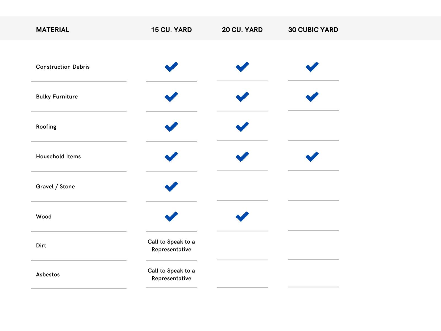
Task: Click Roofing checkmark under 15 Cu. Yard
Action: pyautogui.click(x=171, y=127)
